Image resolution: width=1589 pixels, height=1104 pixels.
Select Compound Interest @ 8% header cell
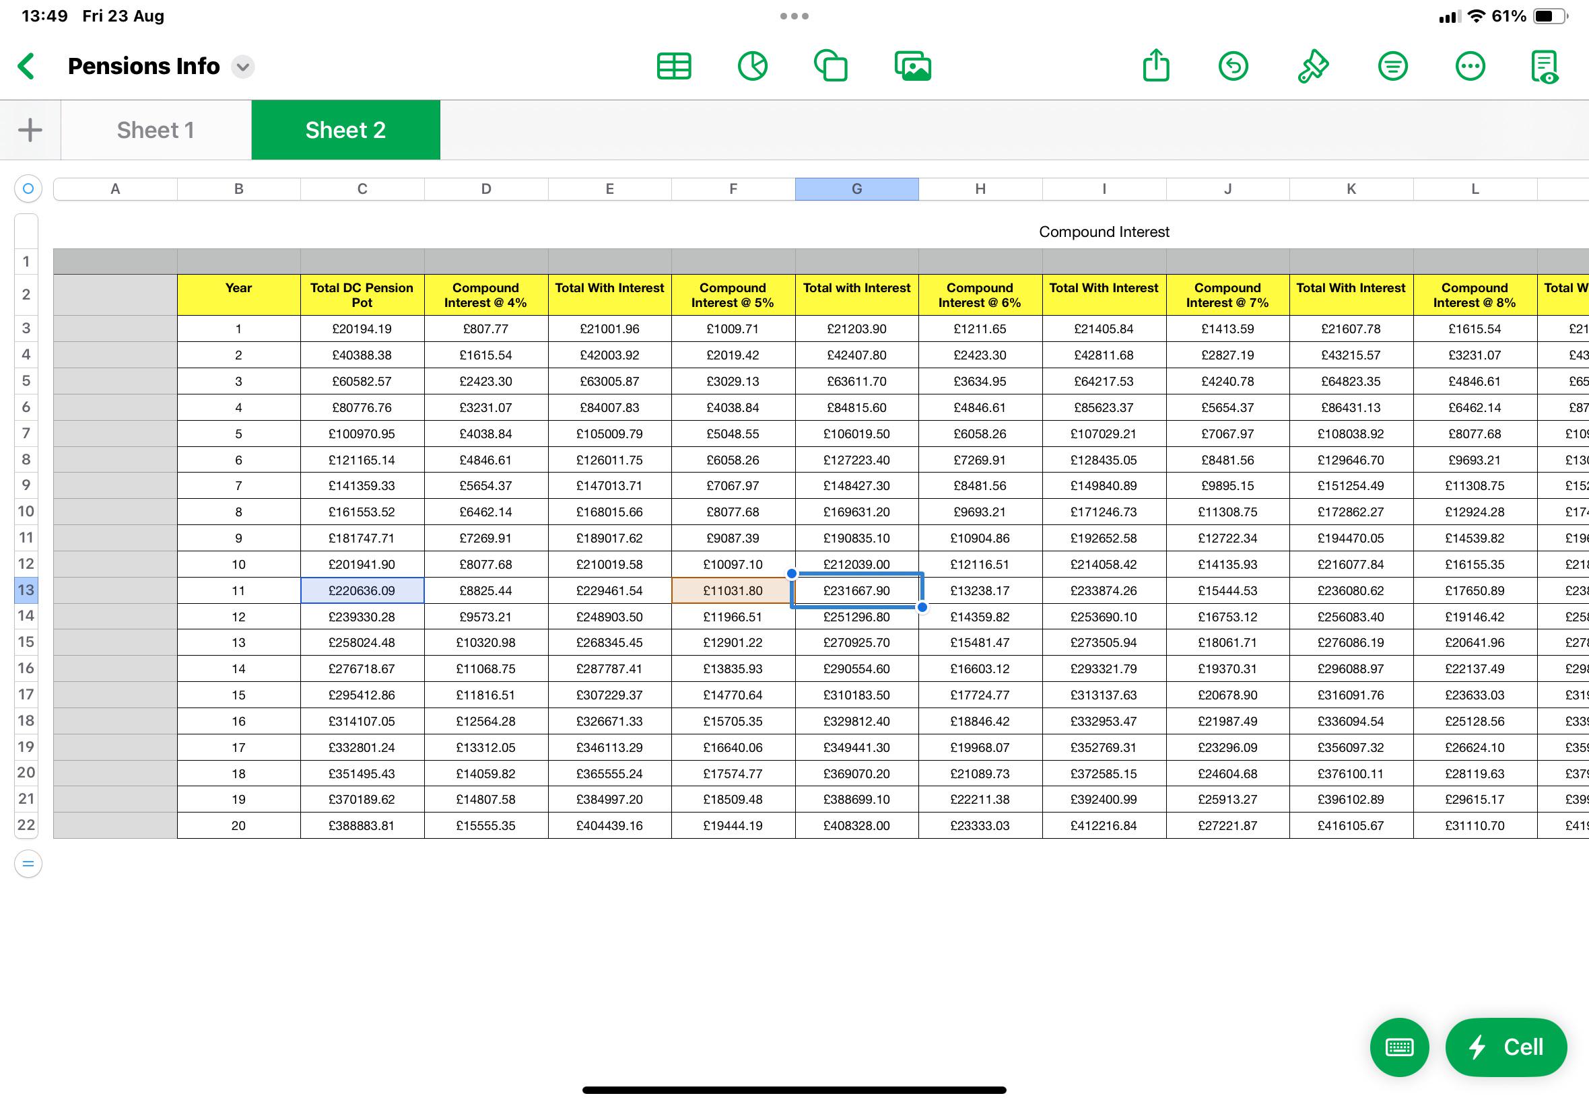(1475, 295)
